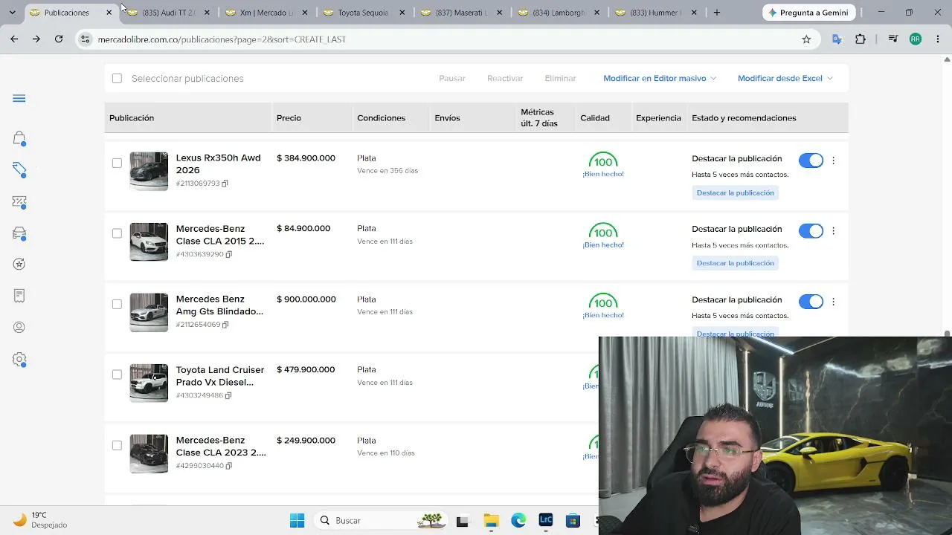Open more options for Amg Gts Blindado listing

(833, 302)
